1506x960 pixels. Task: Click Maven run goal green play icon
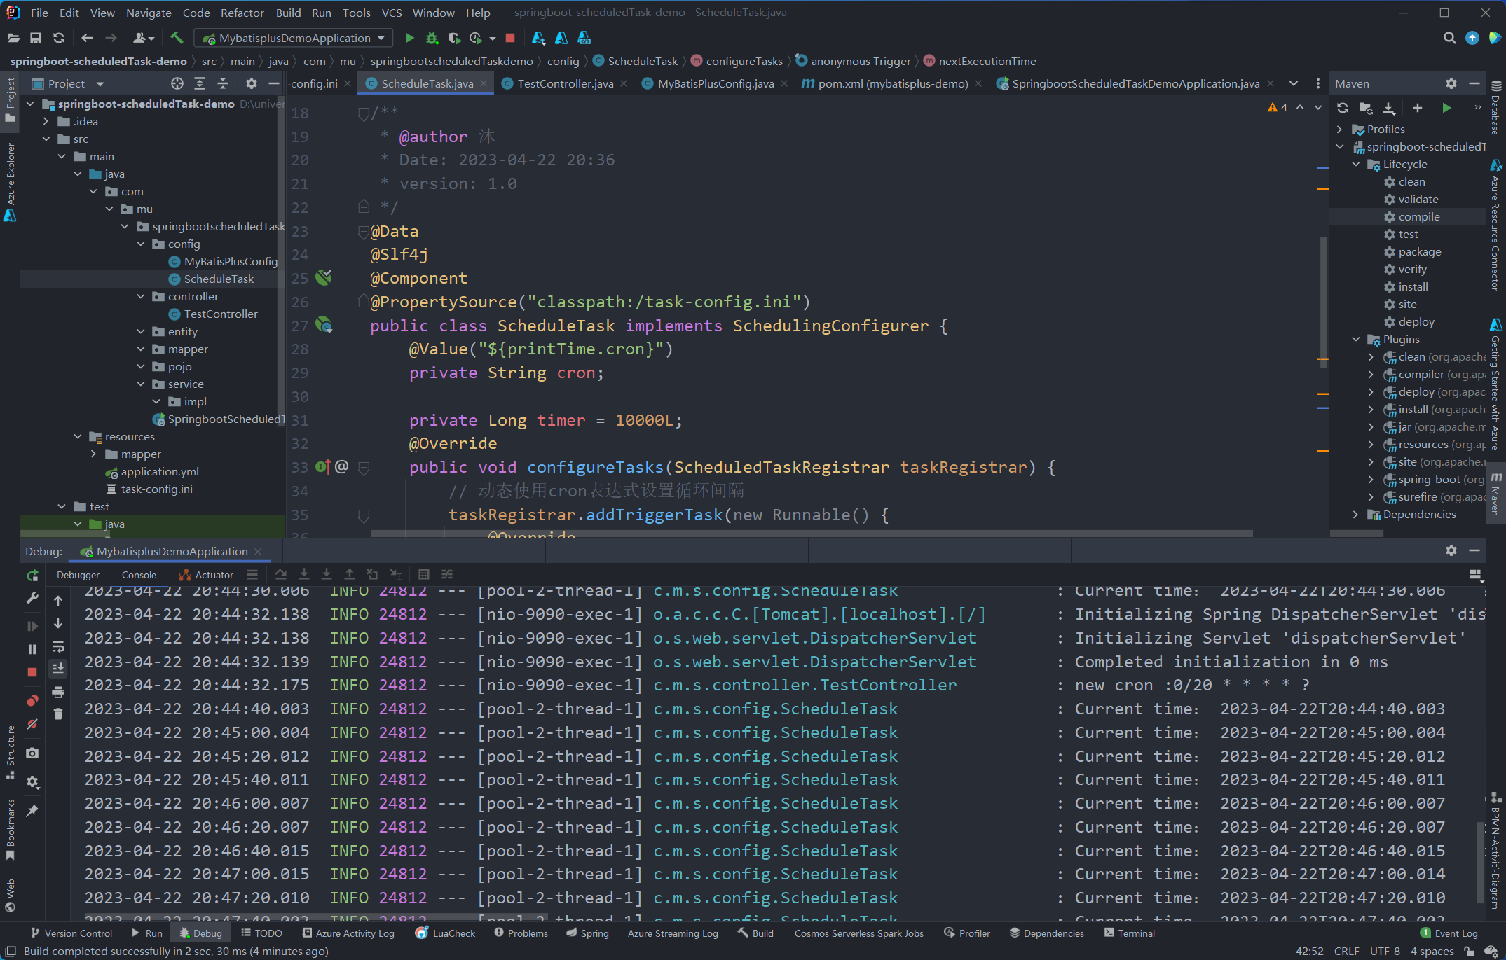(1447, 108)
